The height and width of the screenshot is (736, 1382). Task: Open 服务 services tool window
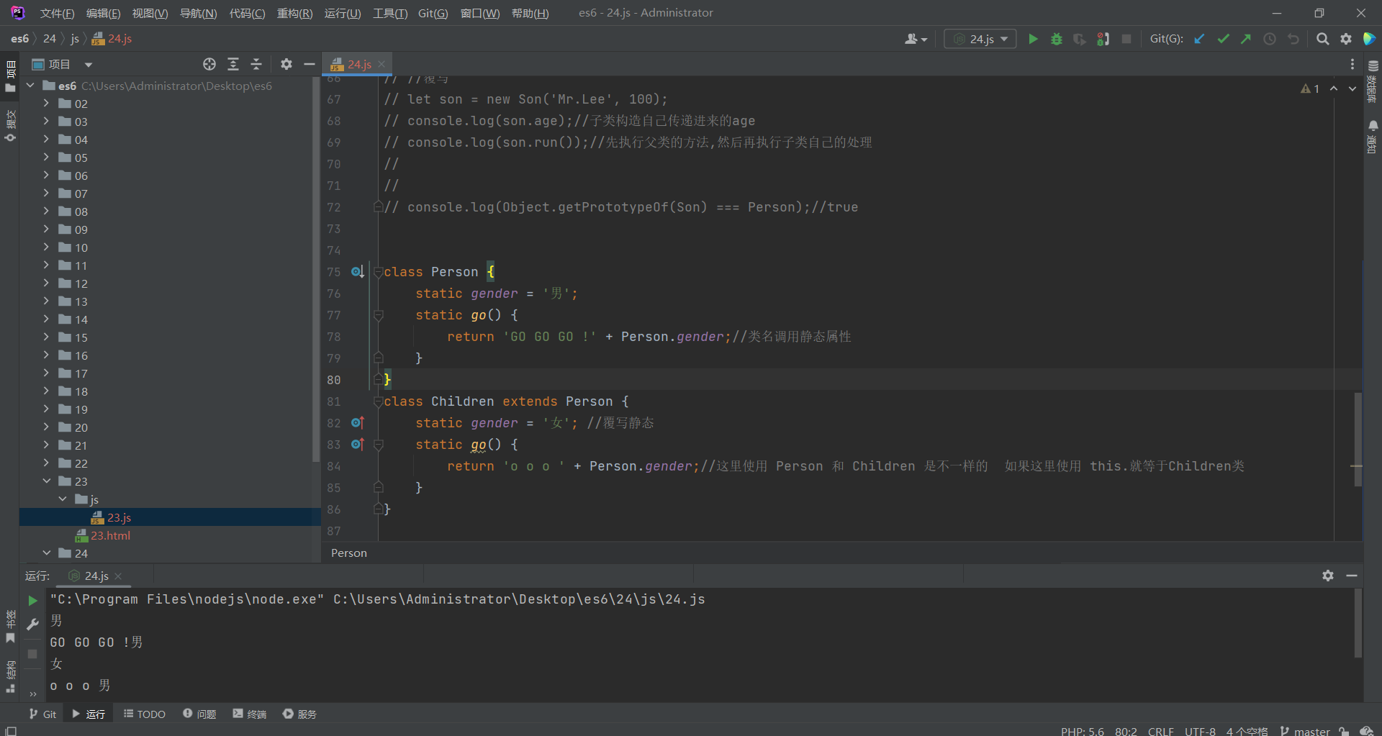click(x=299, y=714)
